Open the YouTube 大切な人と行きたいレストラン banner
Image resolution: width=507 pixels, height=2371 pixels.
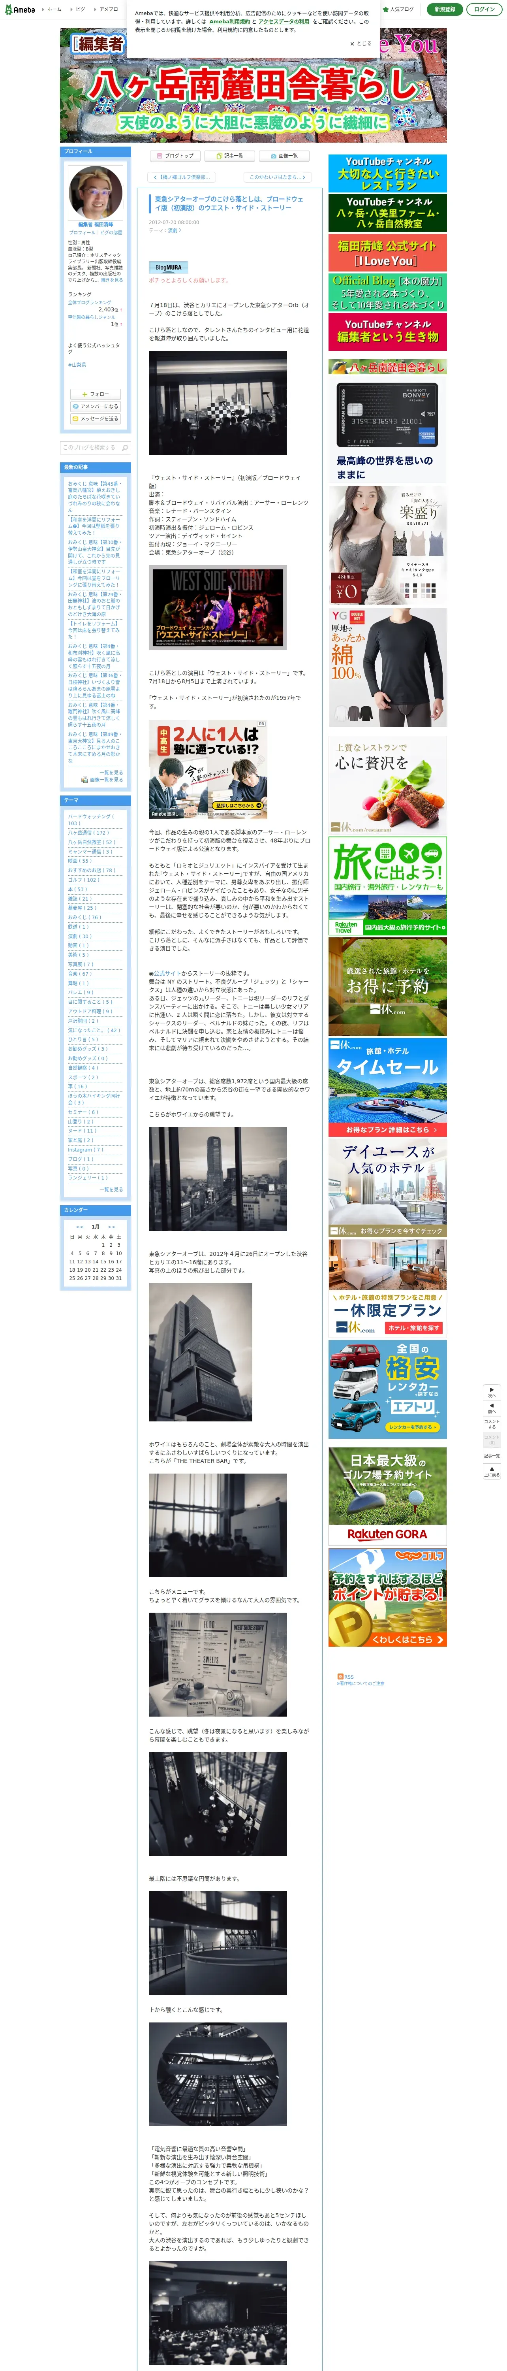point(387,173)
